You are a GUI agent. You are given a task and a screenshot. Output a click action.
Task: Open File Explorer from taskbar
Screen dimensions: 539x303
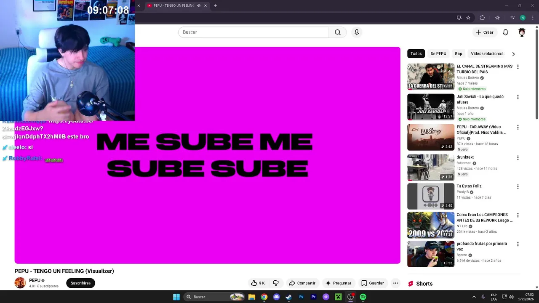click(252, 297)
